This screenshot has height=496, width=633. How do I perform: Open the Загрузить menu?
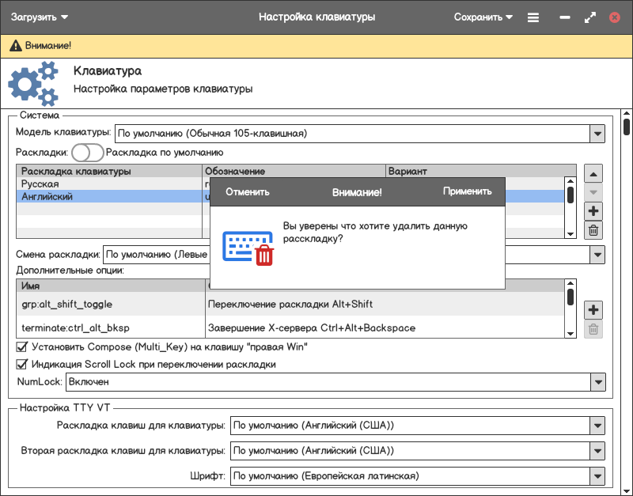pyautogui.click(x=40, y=17)
